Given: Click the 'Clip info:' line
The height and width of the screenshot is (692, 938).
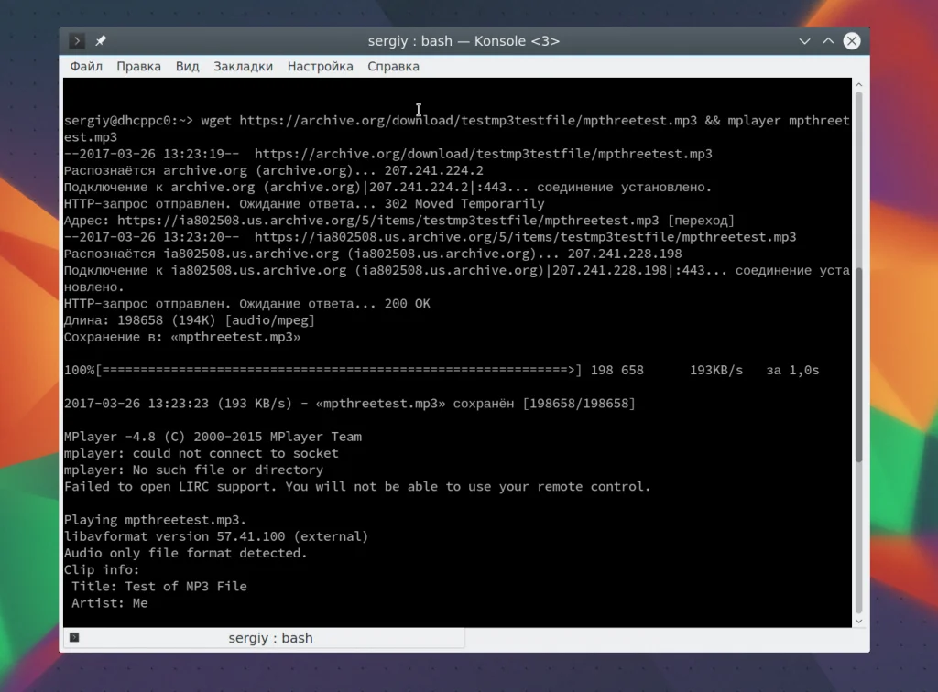Looking at the screenshot, I should [x=102, y=570].
